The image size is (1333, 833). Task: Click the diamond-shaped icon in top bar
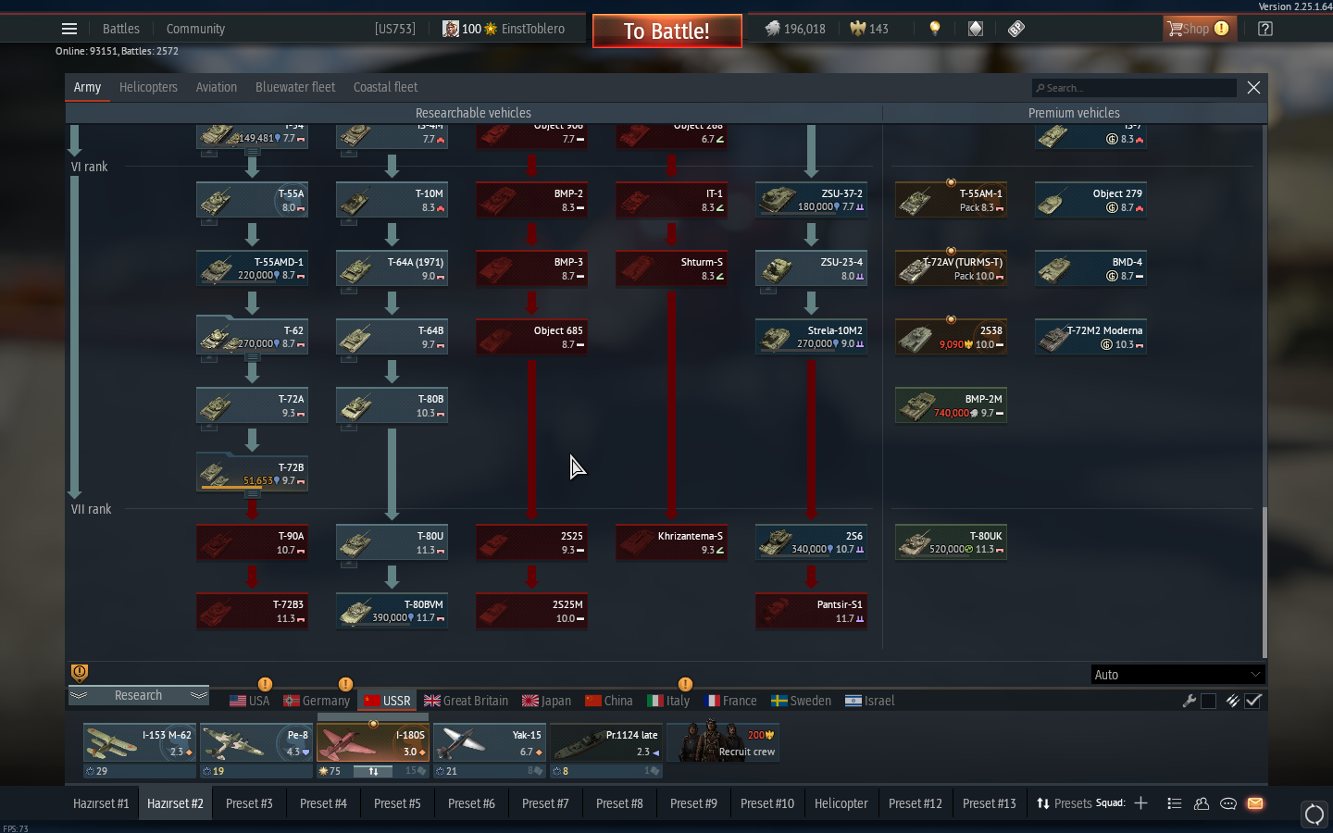[x=976, y=29]
